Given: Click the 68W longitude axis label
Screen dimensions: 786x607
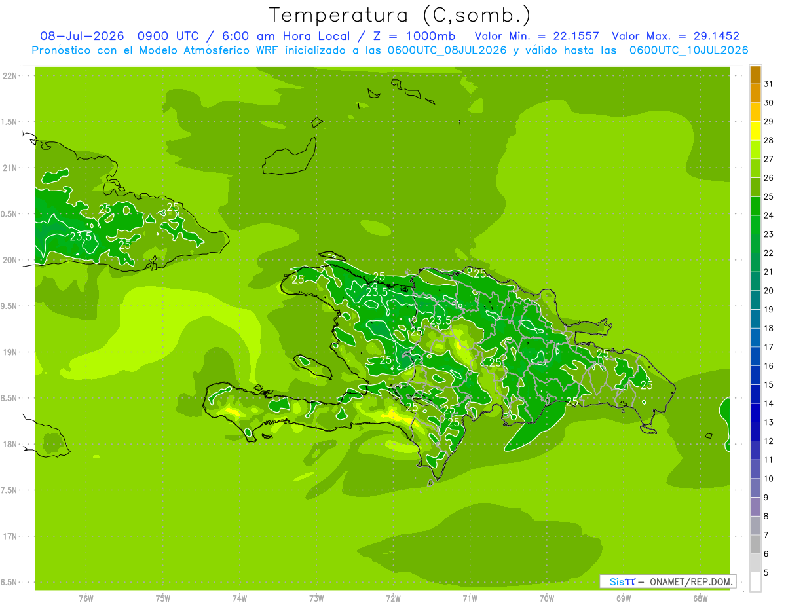Looking at the screenshot, I should click(700, 598).
